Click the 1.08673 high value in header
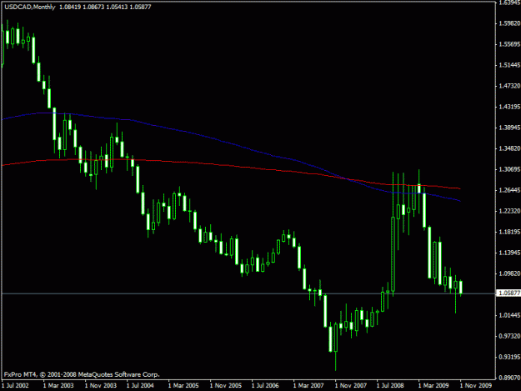This screenshot has height=391, width=521. coord(93,7)
